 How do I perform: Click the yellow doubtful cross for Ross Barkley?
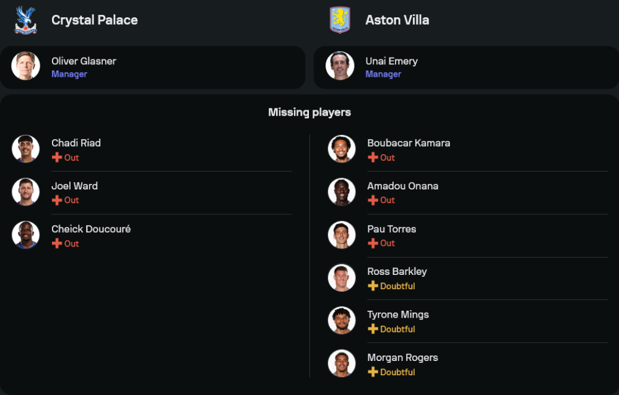[x=373, y=286]
